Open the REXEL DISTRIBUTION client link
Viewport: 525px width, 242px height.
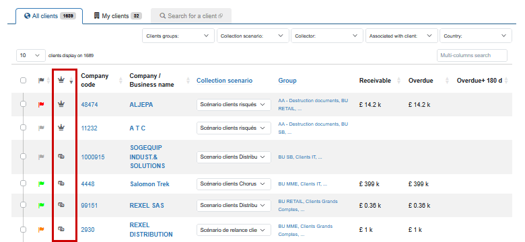click(151, 230)
